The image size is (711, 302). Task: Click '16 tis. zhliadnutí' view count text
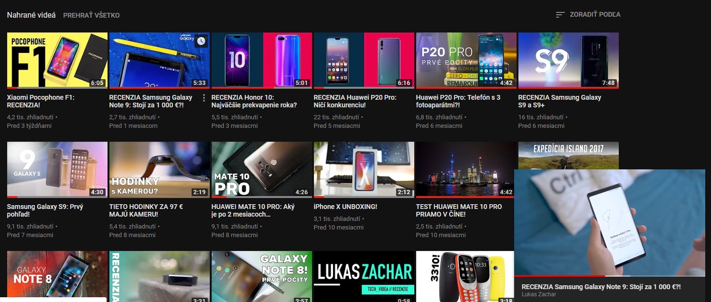[x=541, y=117]
